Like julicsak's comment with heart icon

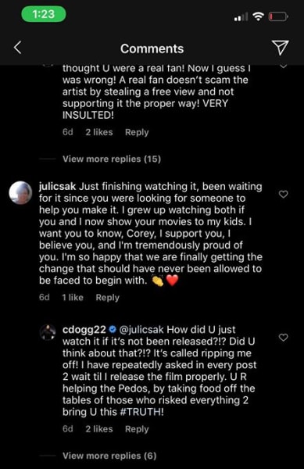283,194
